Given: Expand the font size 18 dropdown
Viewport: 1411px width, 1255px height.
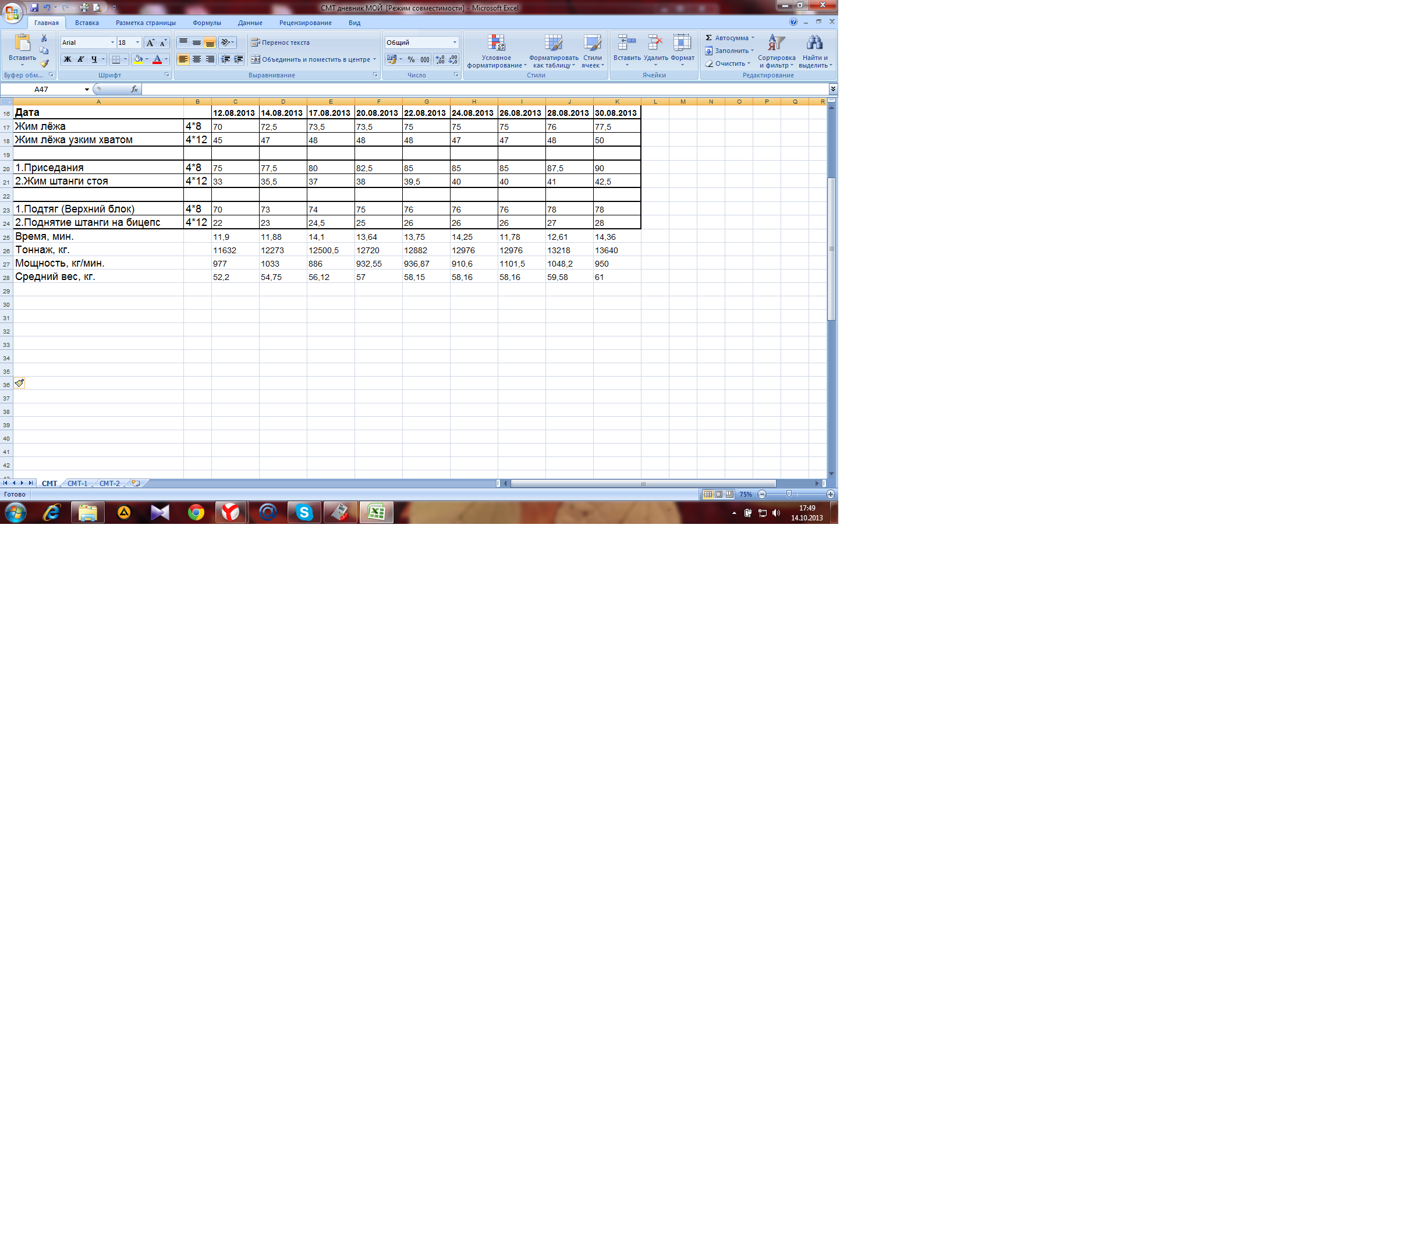Looking at the screenshot, I should tap(137, 43).
